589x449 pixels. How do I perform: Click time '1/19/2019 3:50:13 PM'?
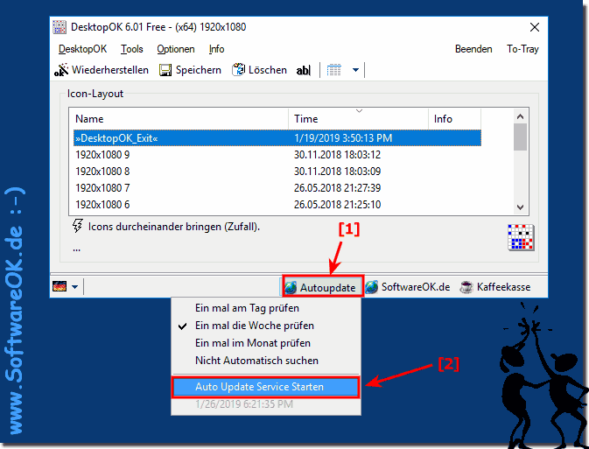(343, 138)
